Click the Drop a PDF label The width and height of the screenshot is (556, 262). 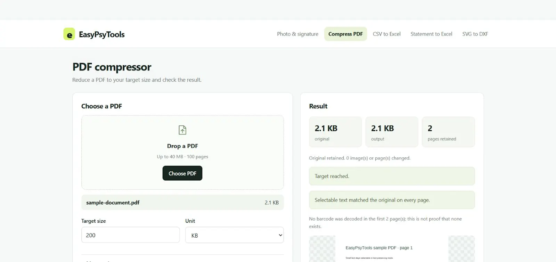pos(182,146)
